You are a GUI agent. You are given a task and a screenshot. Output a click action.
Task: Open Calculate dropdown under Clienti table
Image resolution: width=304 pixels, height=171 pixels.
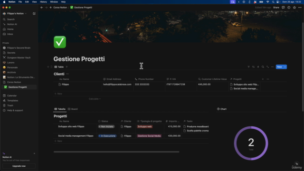tap(95, 99)
